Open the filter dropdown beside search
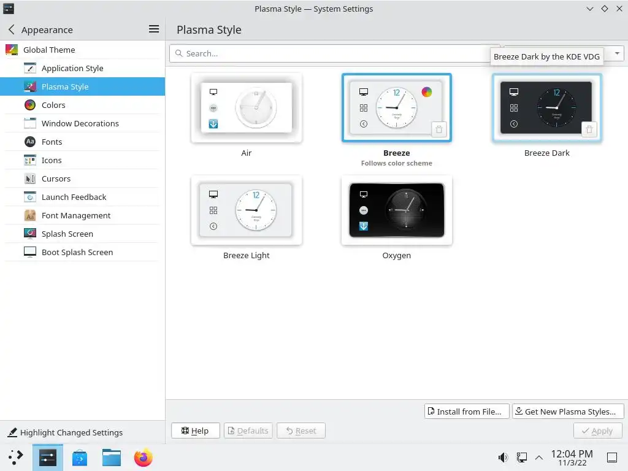Screen dimensions: 628x471 [617, 53]
